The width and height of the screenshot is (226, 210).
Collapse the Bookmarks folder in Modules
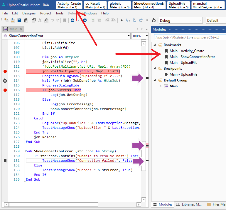click(155, 45)
